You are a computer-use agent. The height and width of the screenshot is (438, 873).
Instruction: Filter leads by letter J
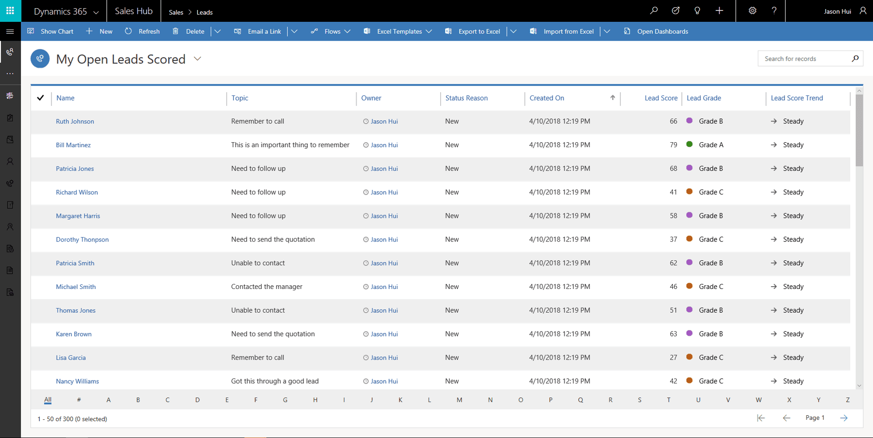372,400
